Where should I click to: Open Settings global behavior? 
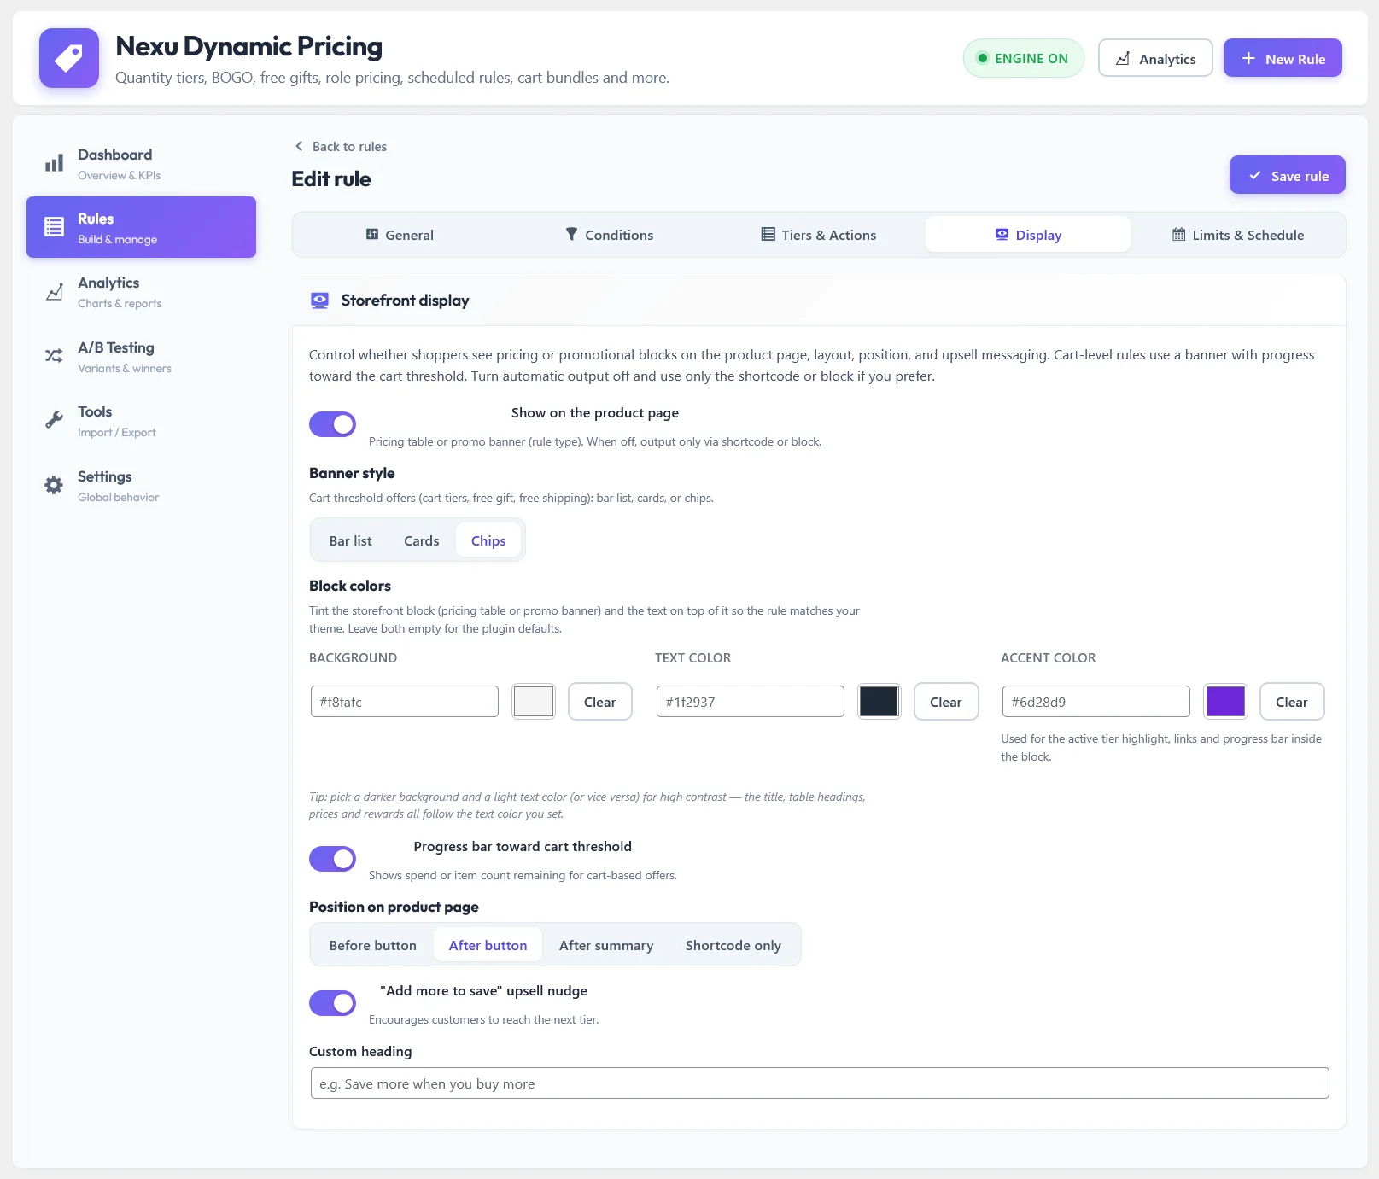pyautogui.click(x=141, y=485)
